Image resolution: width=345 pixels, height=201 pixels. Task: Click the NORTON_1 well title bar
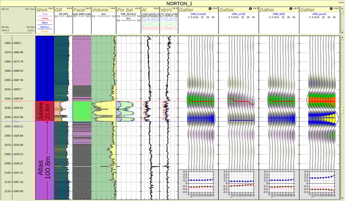172,3
